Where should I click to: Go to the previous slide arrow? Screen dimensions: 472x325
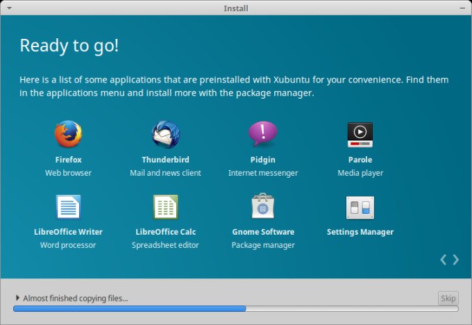tap(443, 259)
